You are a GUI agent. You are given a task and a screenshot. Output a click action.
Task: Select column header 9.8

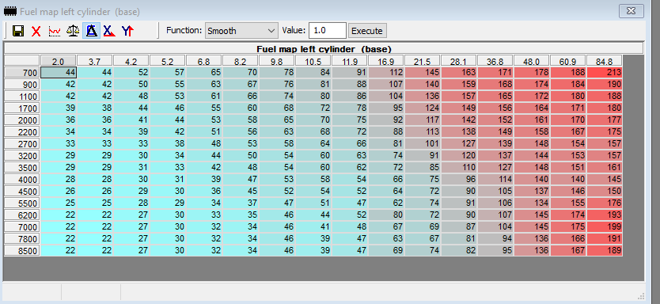tap(276, 62)
